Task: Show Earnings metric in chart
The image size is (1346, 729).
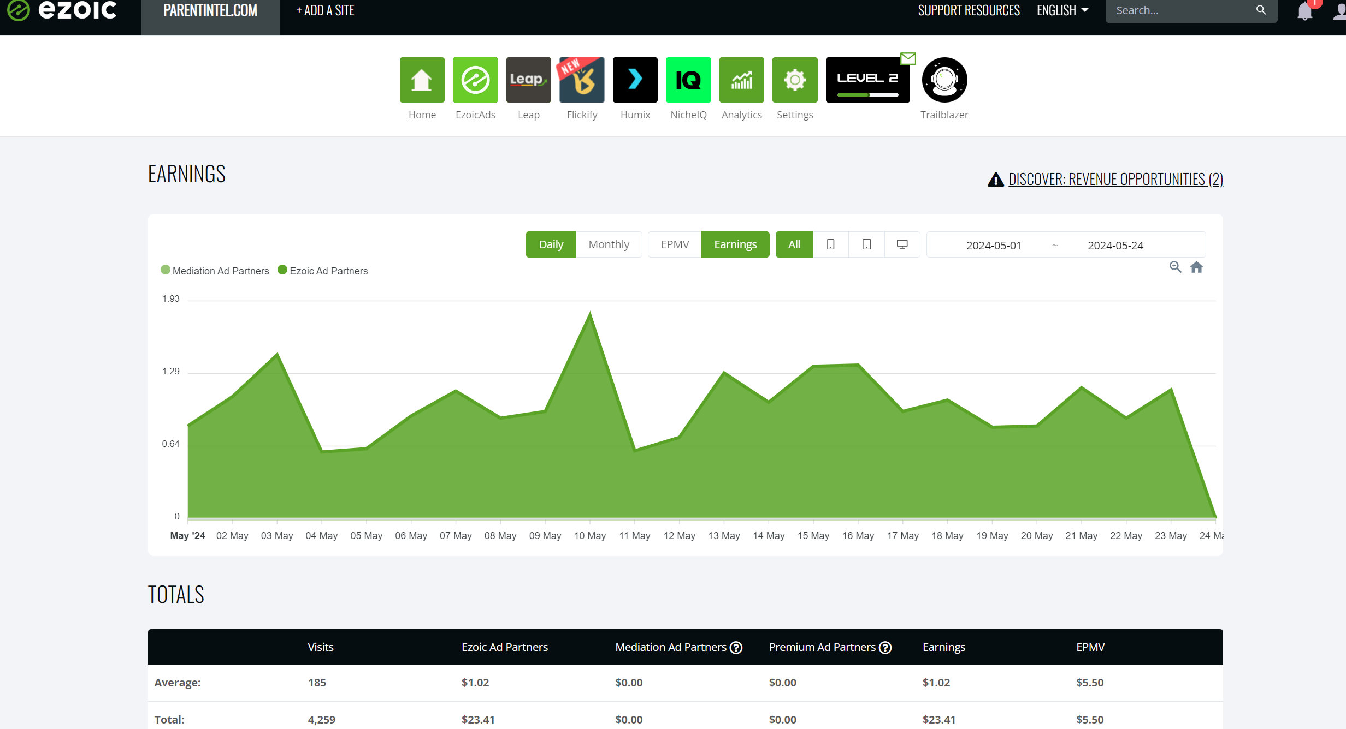Action: [x=735, y=244]
